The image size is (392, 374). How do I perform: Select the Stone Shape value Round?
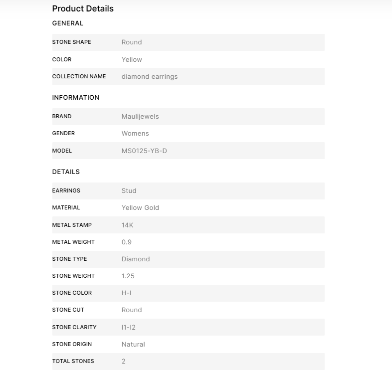click(x=132, y=42)
